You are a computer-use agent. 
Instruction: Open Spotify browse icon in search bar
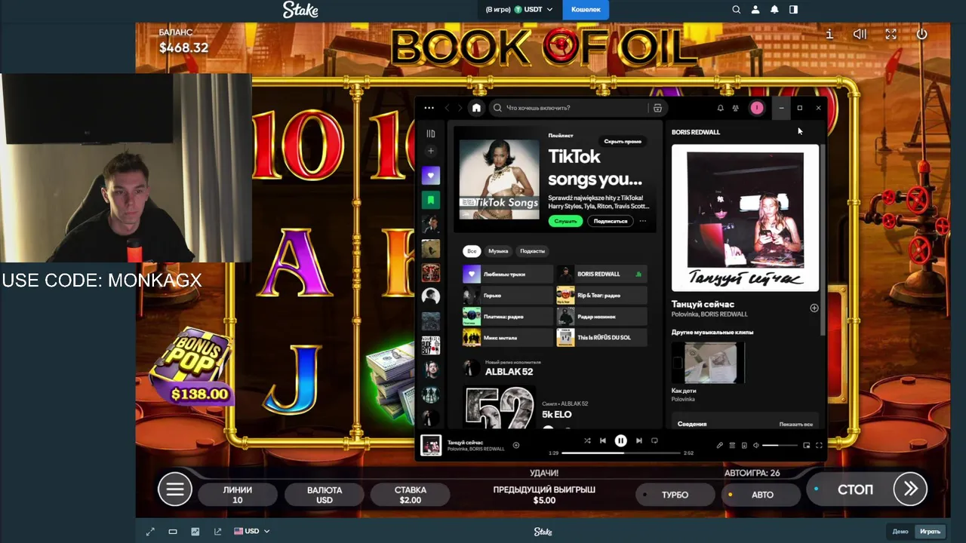(657, 108)
